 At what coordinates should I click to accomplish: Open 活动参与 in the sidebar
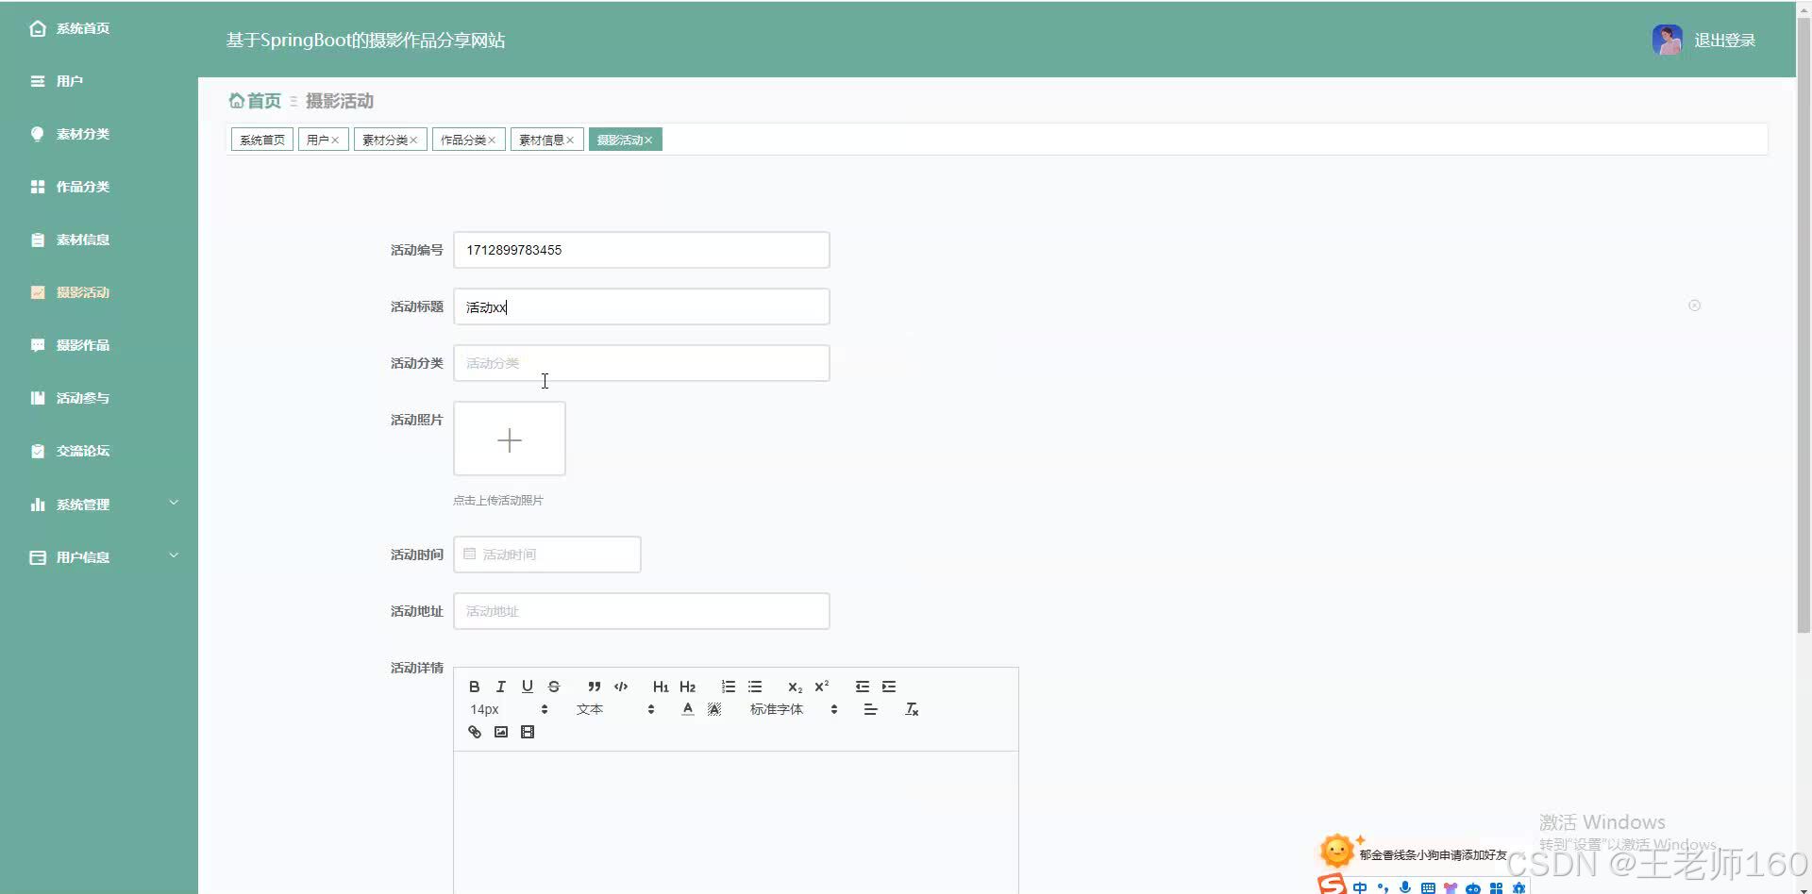click(x=99, y=398)
